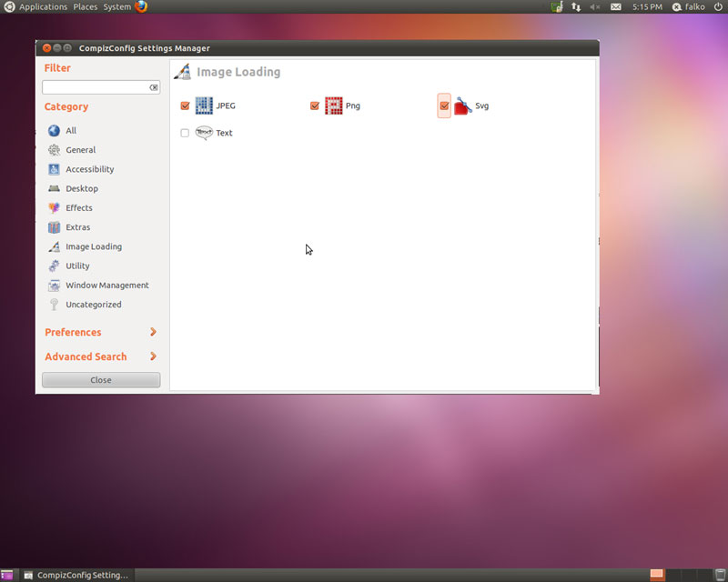Open the Trash icon in bottom panel

pos(720,575)
